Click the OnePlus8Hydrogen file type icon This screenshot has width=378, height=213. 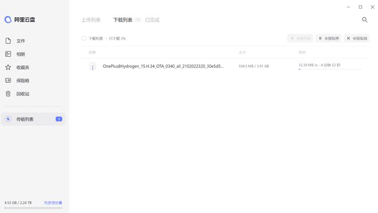[x=93, y=66]
